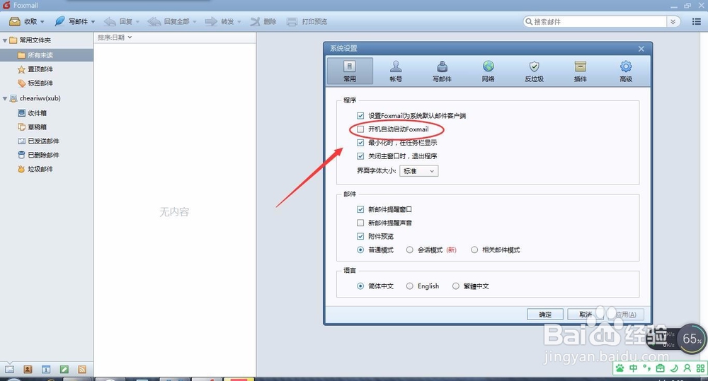708x381 pixels.
Task: Click the 写邮件 compose feather icon
Action: point(59,21)
